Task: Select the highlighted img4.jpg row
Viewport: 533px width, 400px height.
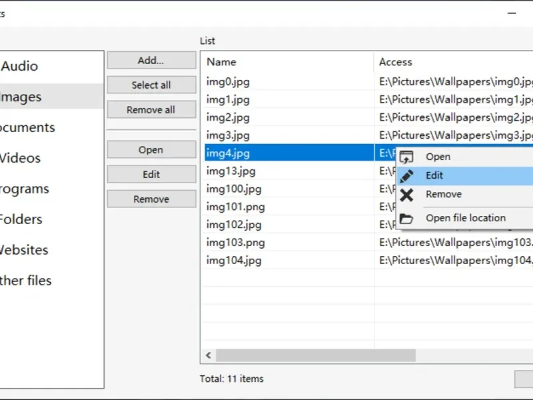Action: pyautogui.click(x=289, y=153)
